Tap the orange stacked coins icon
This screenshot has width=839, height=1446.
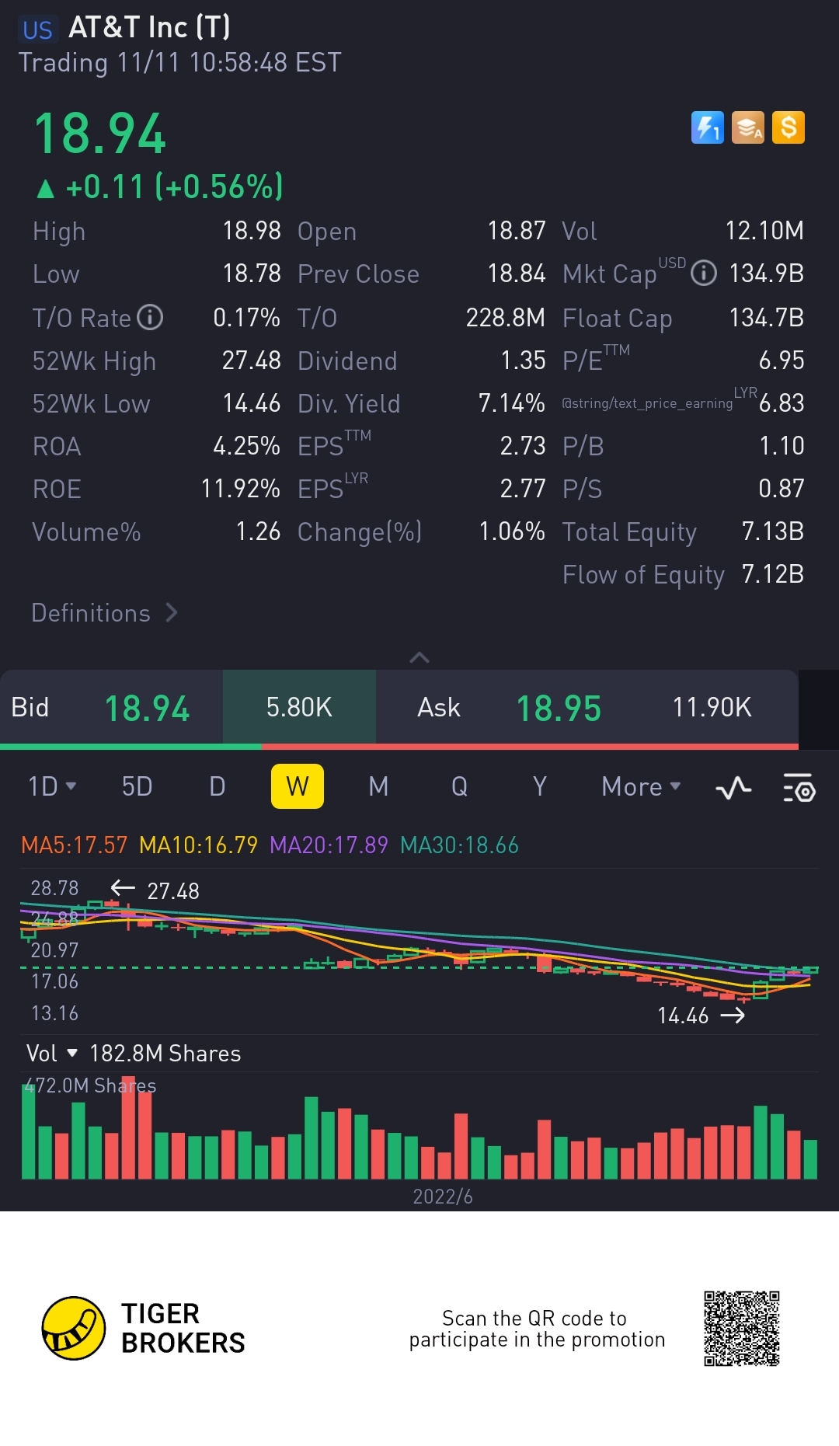tap(748, 127)
